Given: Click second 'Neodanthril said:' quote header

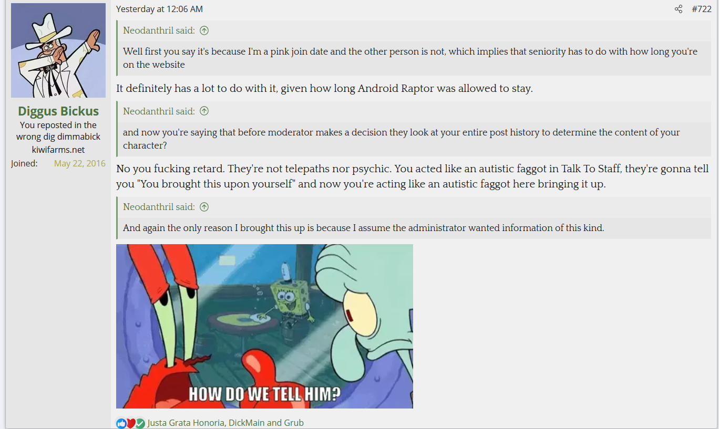Looking at the screenshot, I should click(x=159, y=111).
